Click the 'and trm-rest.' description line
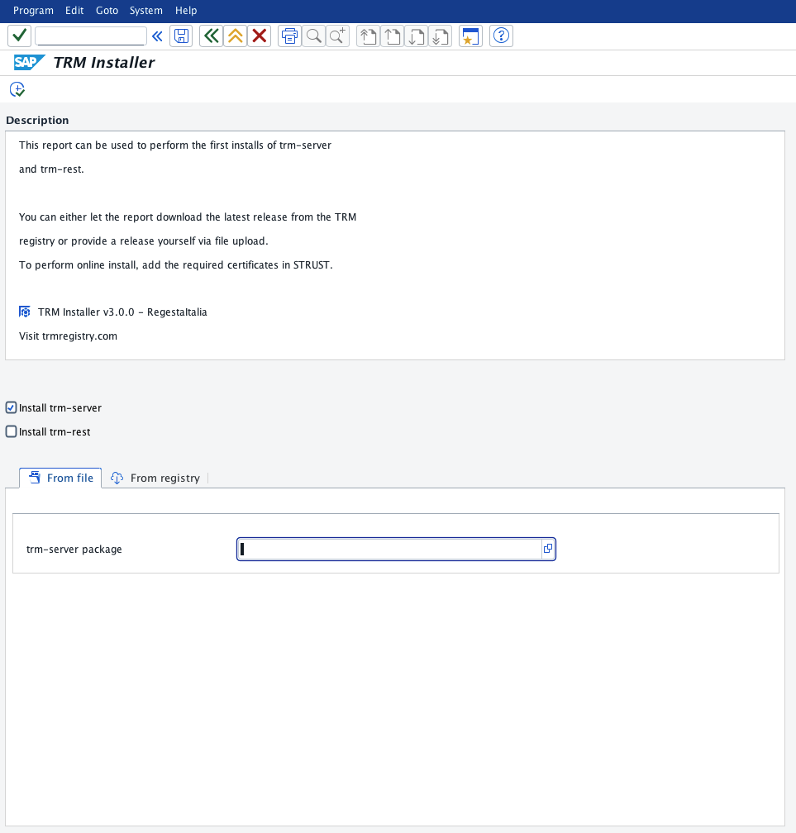796x833 pixels. [x=51, y=169]
